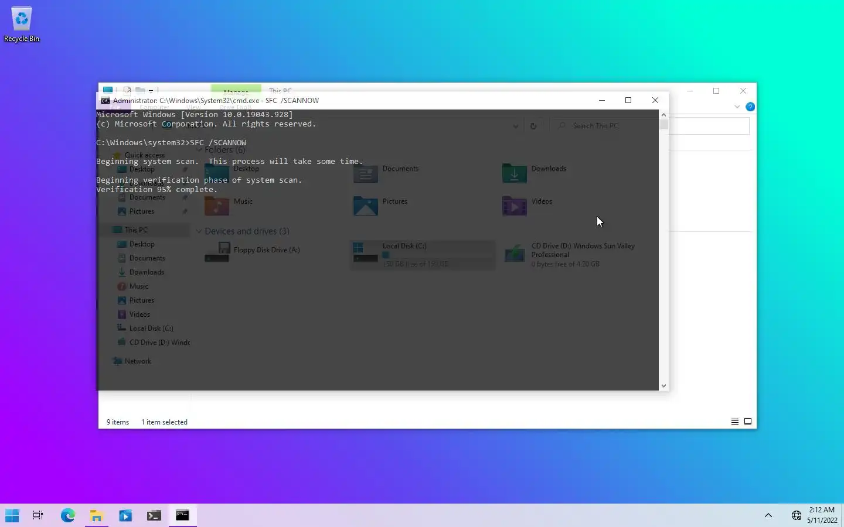
Task: Open the Command Prompt system menu icon
Action: (x=105, y=101)
